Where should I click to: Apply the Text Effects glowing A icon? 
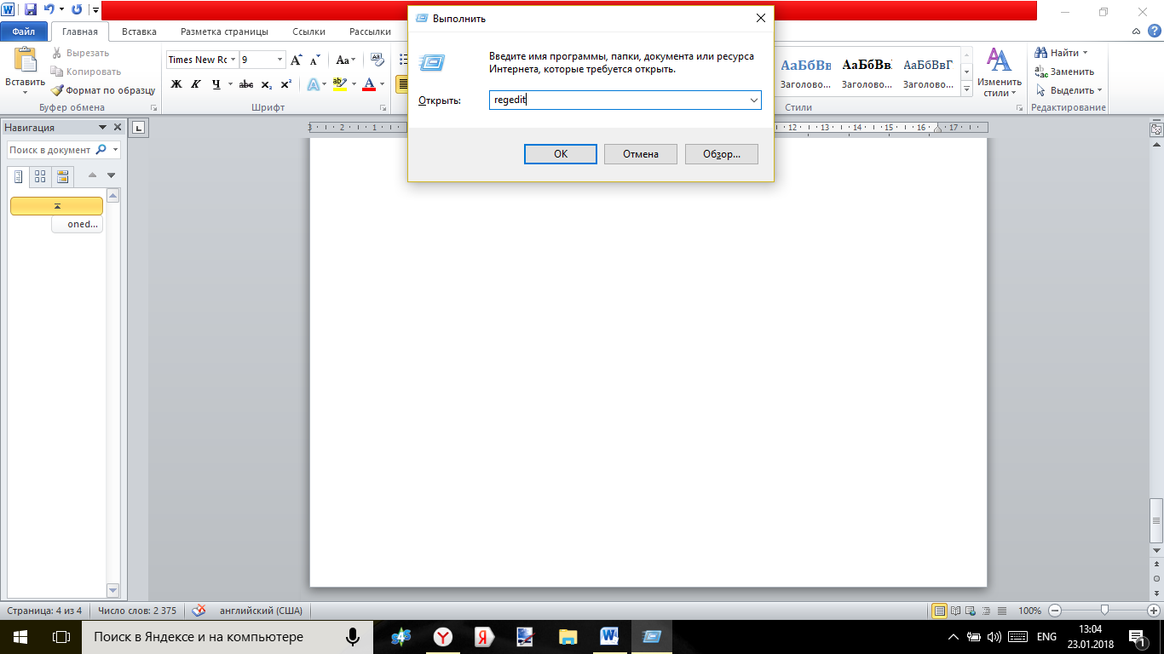click(x=314, y=84)
